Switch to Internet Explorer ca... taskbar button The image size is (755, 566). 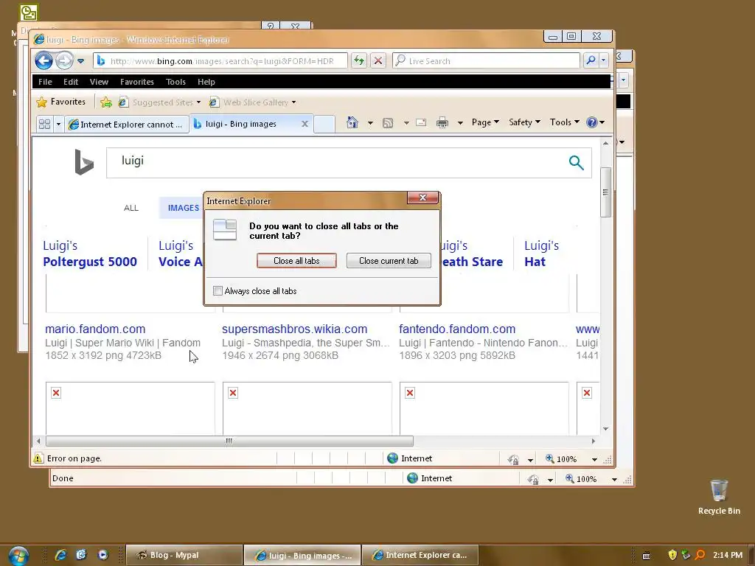tap(420, 555)
